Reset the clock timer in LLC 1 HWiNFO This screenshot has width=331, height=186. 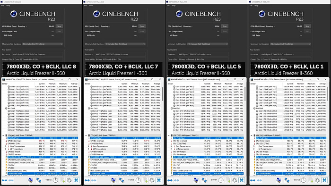(304, 180)
